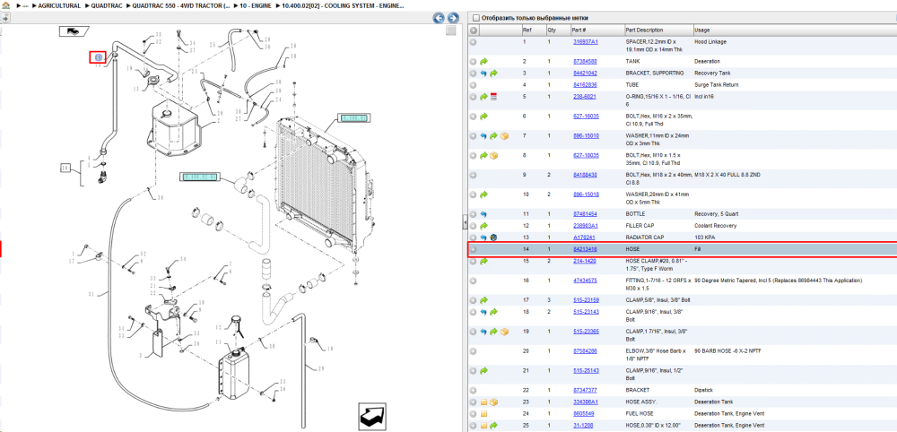
Task: Click package icon for CLAMP row 19
Action: pyautogui.click(x=504, y=332)
